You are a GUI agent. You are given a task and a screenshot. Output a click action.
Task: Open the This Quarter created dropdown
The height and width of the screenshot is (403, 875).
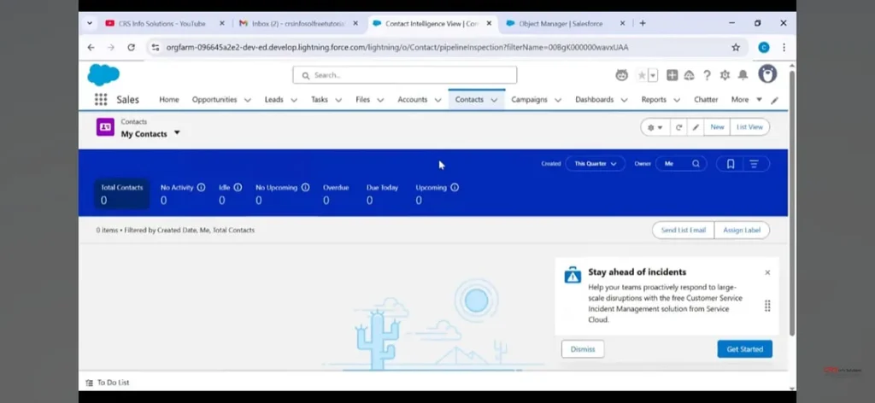pyautogui.click(x=595, y=164)
